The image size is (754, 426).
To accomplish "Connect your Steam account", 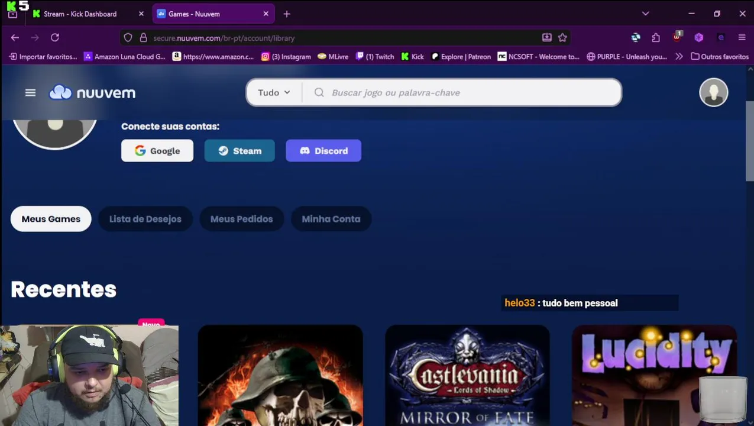I will point(240,151).
